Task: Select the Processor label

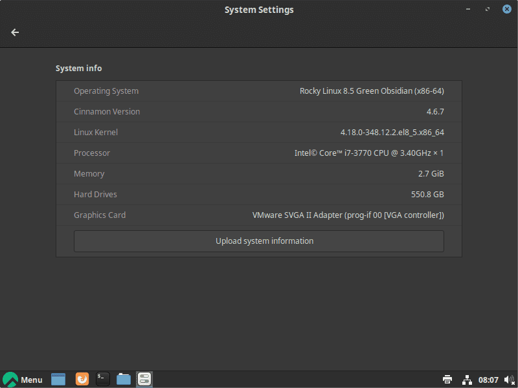Action: pyautogui.click(x=92, y=153)
